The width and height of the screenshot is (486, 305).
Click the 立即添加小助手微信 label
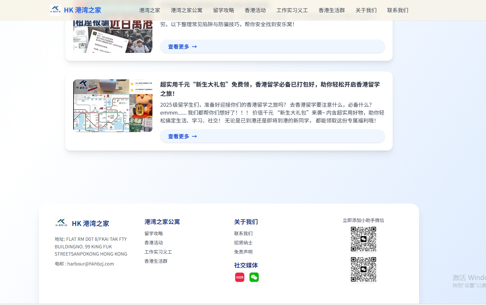pyautogui.click(x=363, y=220)
